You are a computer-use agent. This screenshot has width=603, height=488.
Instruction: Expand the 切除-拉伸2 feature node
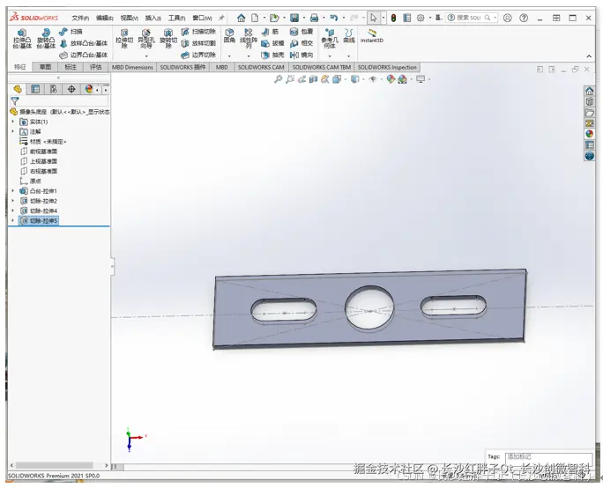pyautogui.click(x=12, y=201)
